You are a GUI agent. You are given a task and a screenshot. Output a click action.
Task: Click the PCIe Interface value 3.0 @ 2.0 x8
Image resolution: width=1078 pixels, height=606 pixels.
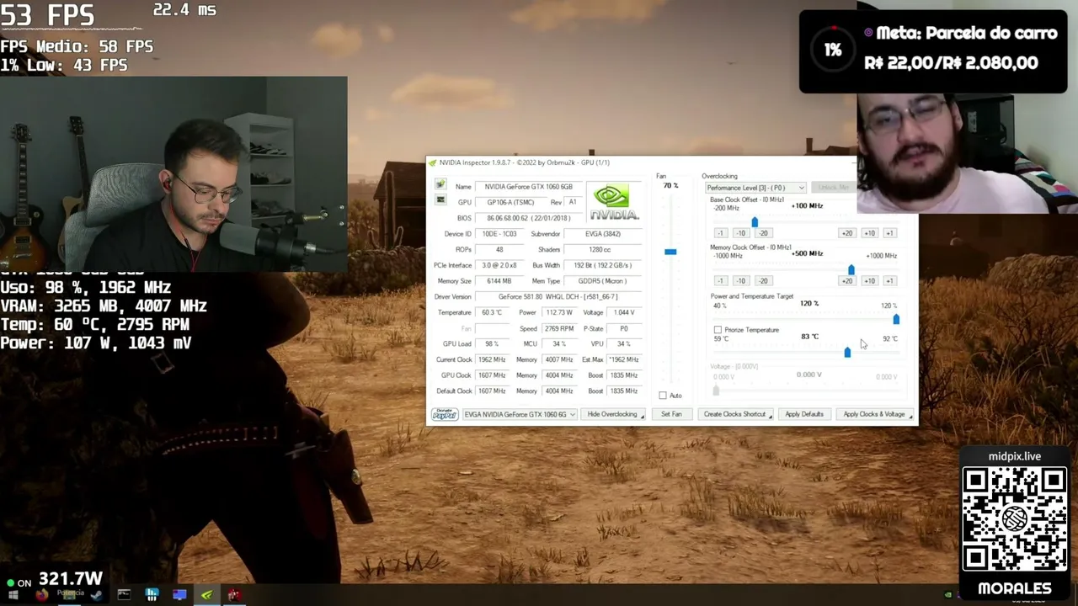(x=499, y=265)
